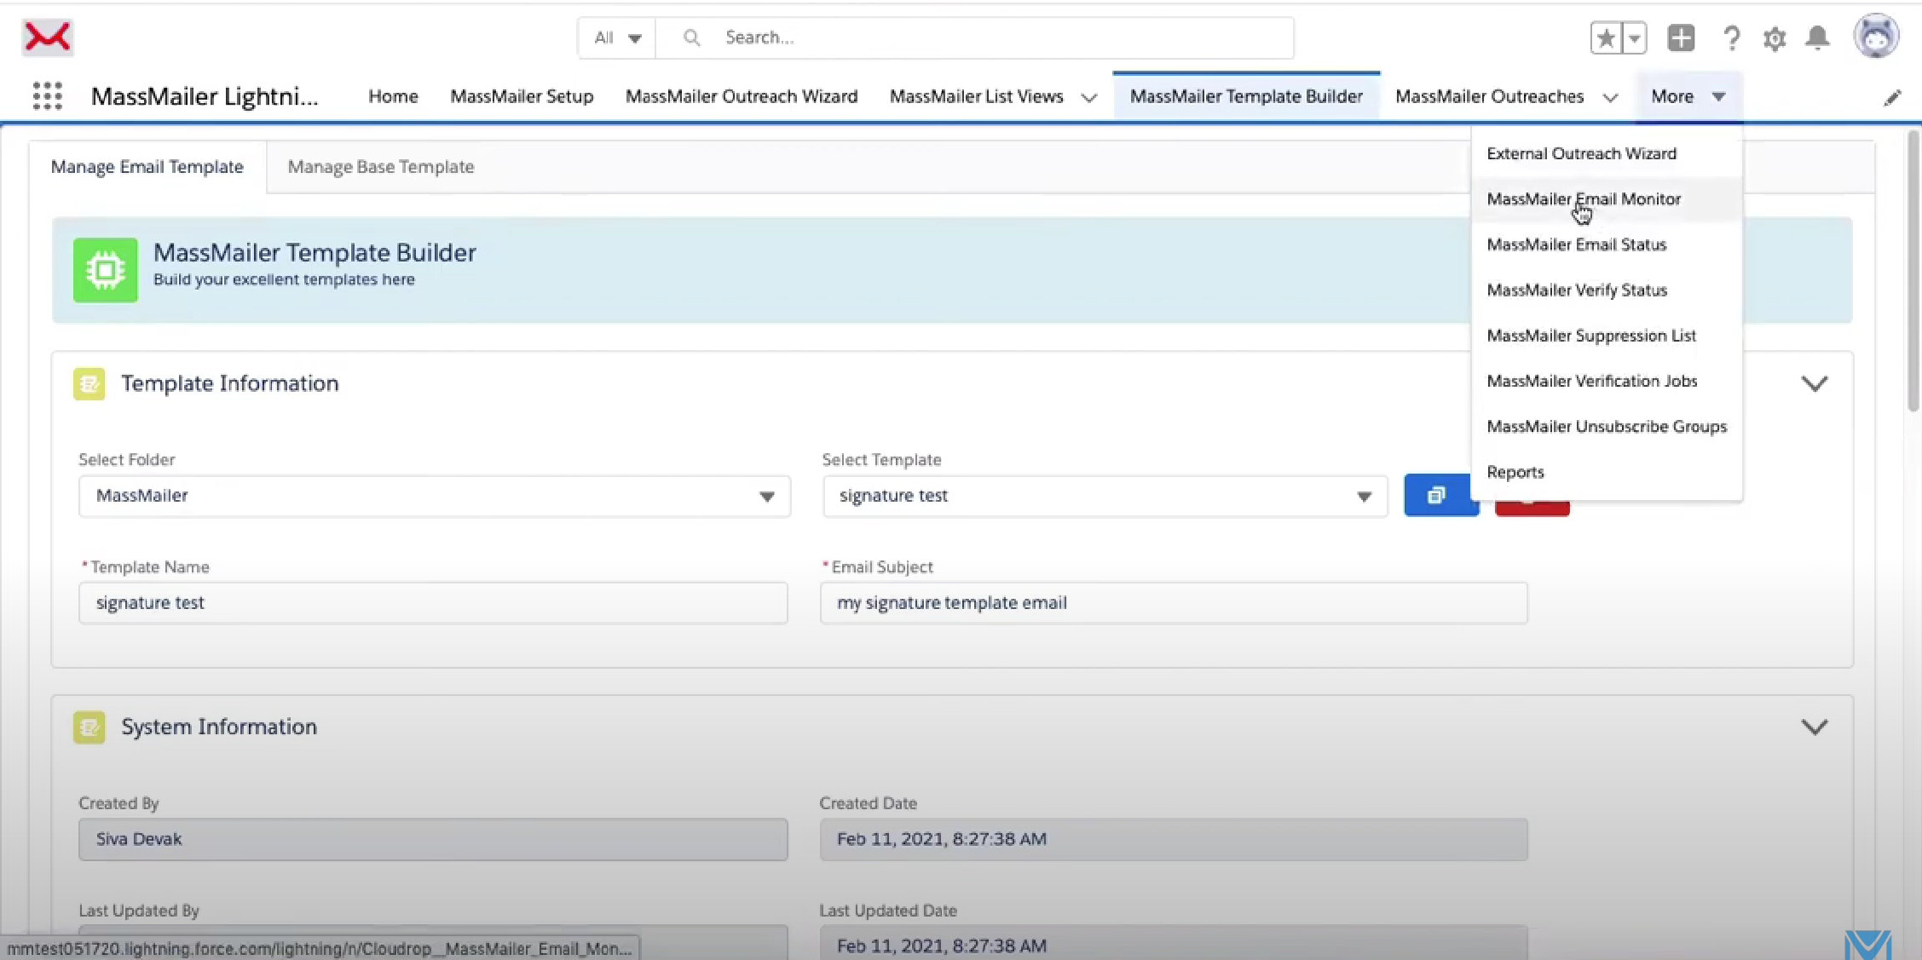Select External Outreach Wizard in menu

pos(1607,153)
